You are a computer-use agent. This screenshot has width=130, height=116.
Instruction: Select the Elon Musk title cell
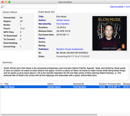pos(9,87)
